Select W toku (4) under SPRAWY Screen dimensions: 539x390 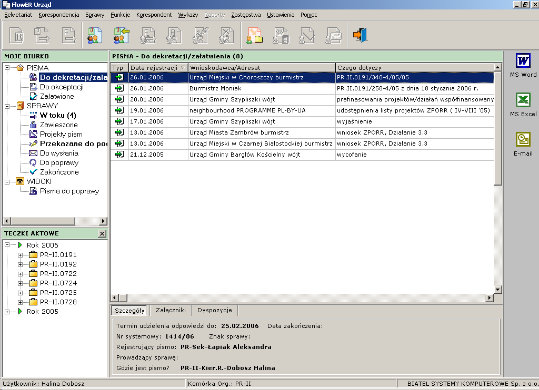58,115
